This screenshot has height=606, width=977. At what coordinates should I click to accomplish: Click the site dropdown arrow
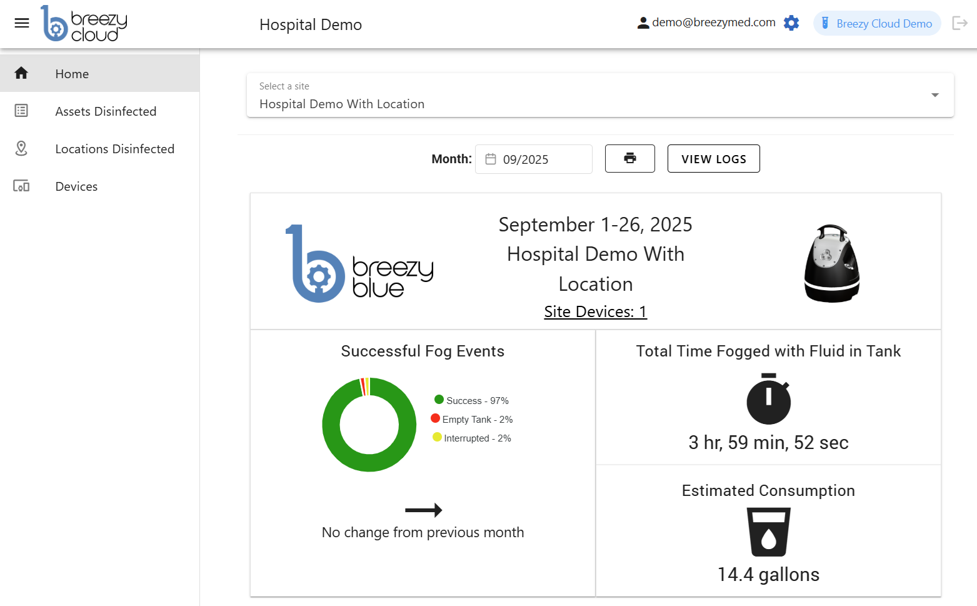[x=934, y=95]
